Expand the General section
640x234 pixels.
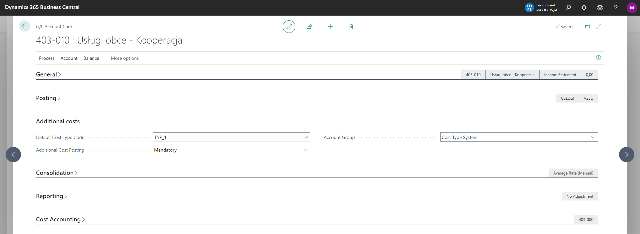click(48, 74)
